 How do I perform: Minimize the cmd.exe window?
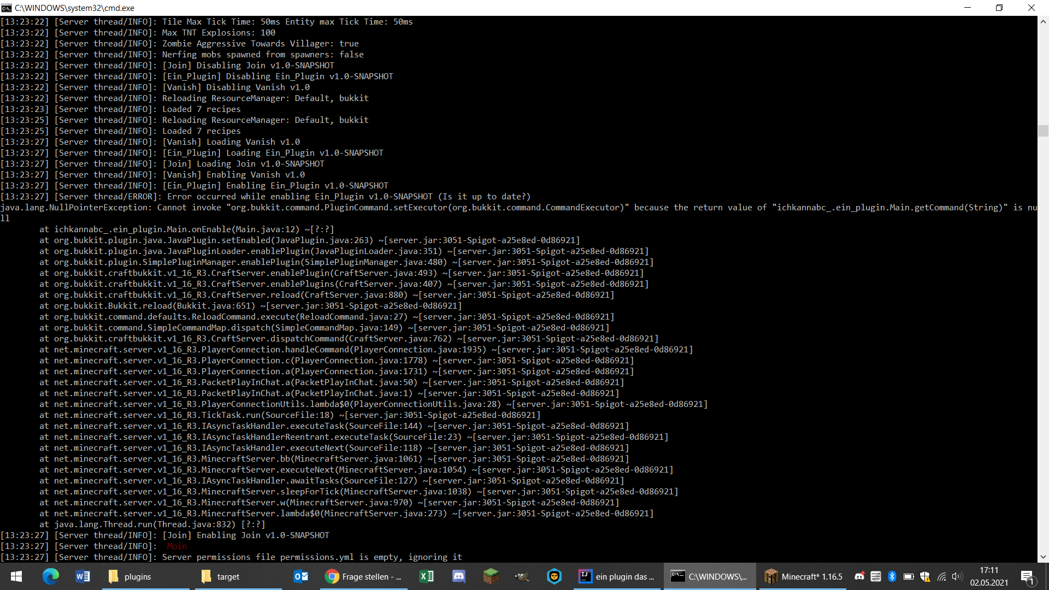[968, 8]
